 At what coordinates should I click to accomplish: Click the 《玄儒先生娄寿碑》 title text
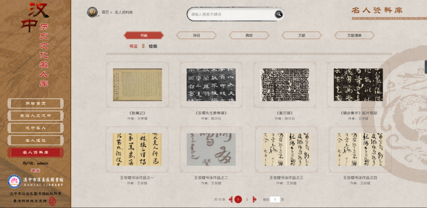pos(211,113)
